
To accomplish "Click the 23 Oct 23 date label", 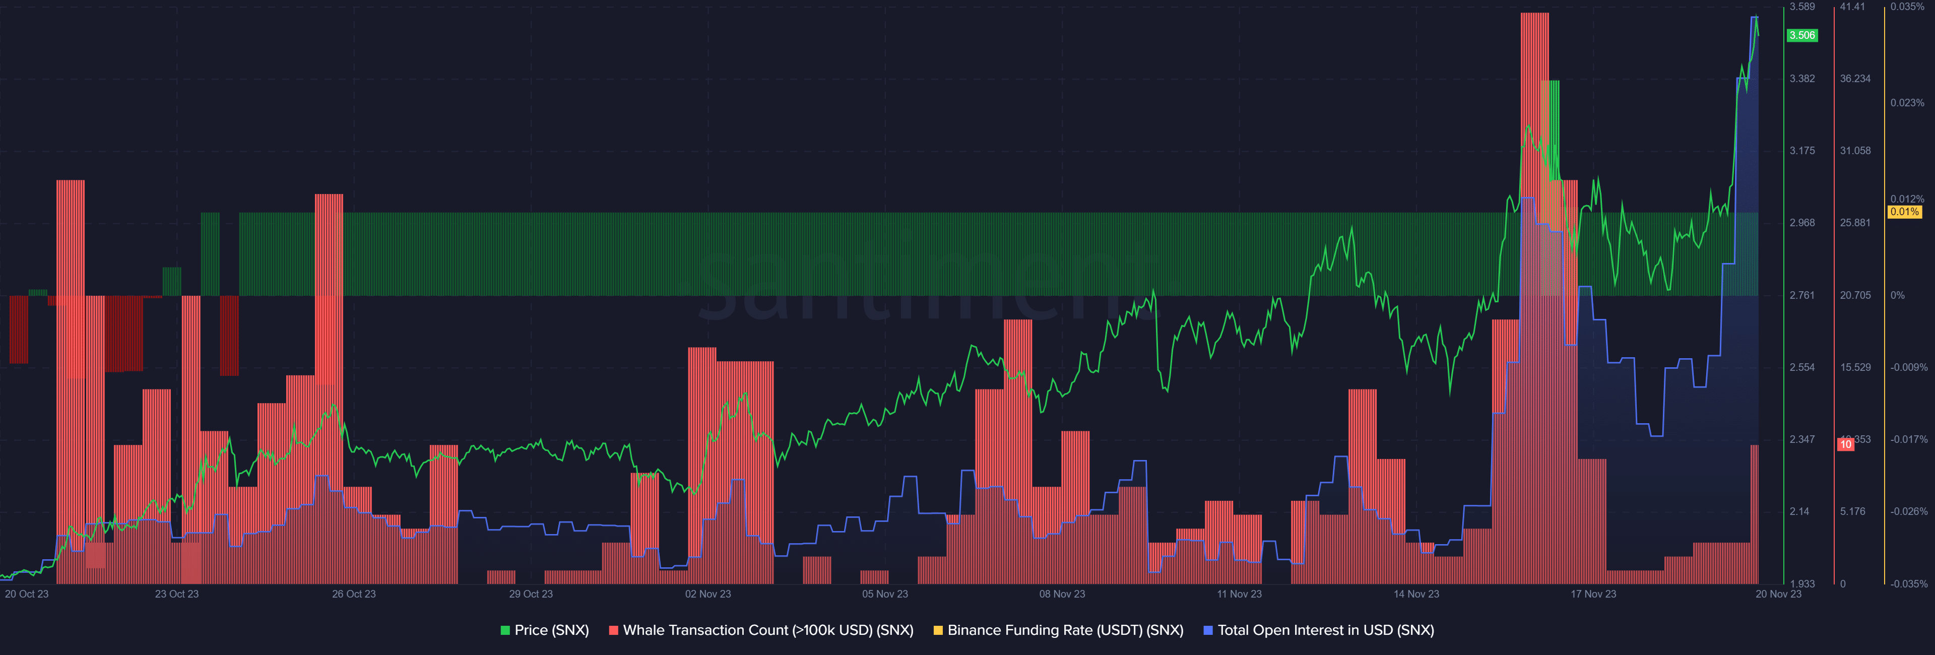I will coord(176,594).
